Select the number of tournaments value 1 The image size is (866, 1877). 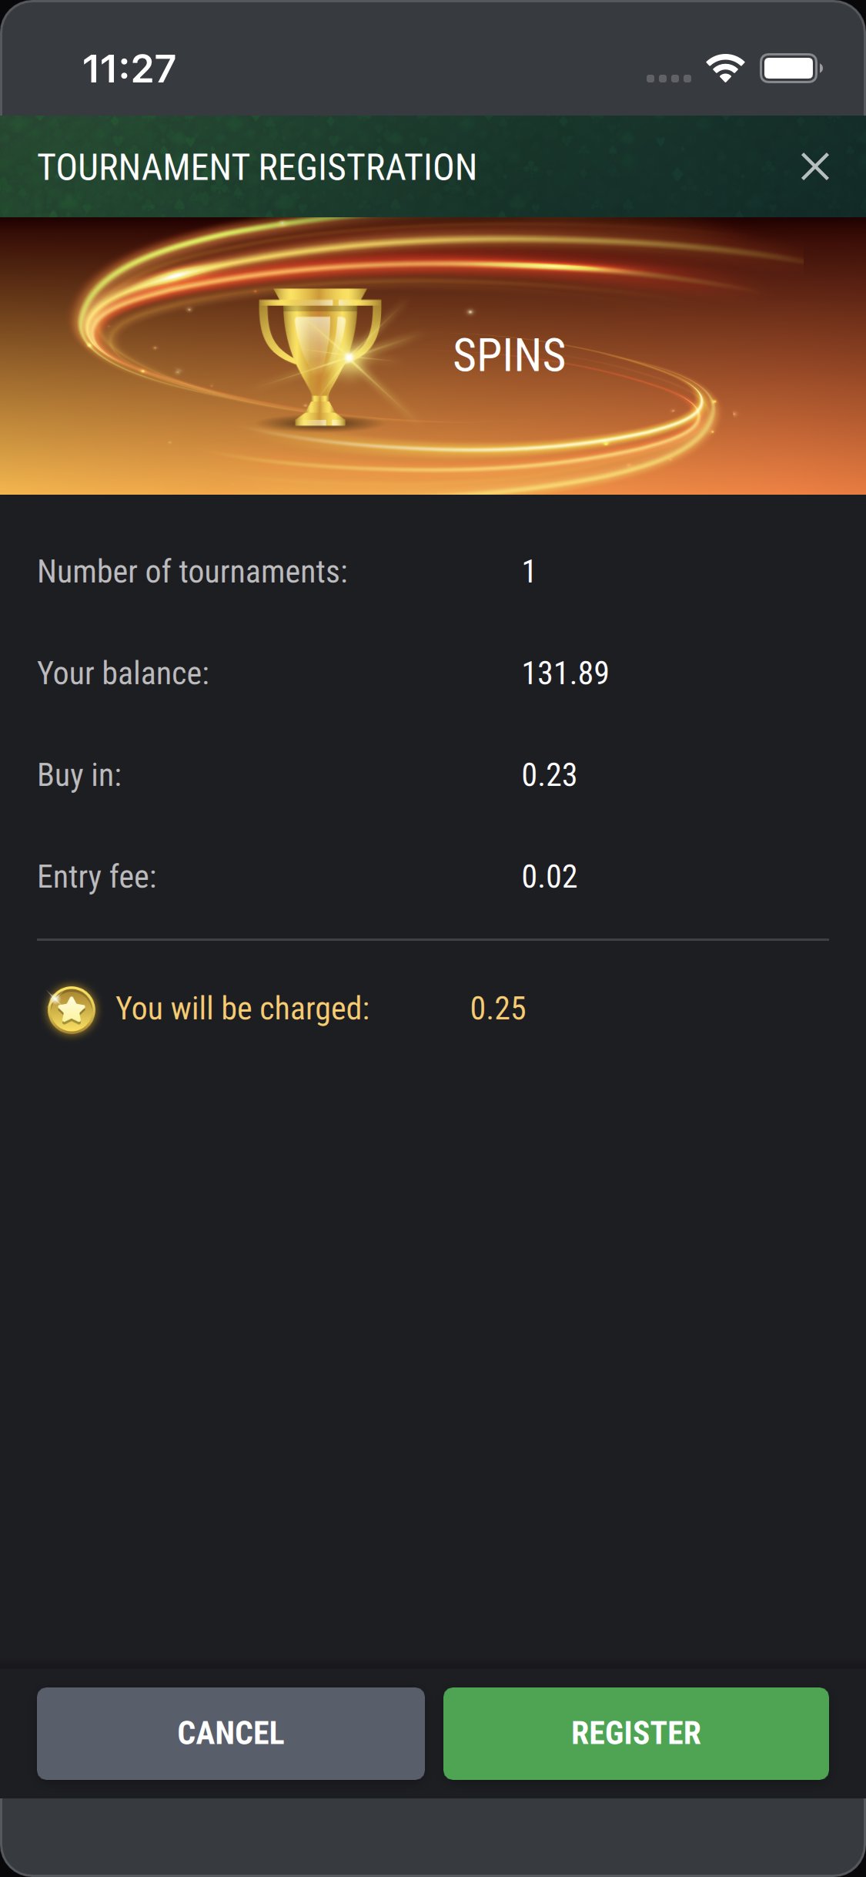[x=529, y=572]
